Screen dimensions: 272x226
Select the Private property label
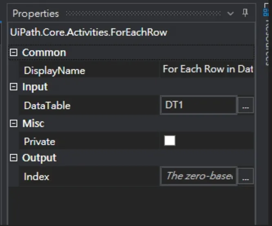40,142
